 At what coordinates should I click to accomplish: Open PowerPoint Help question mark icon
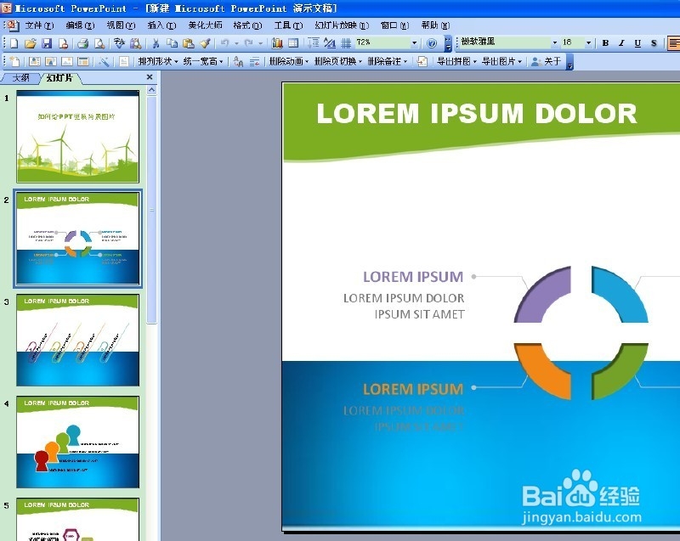pyautogui.click(x=432, y=42)
